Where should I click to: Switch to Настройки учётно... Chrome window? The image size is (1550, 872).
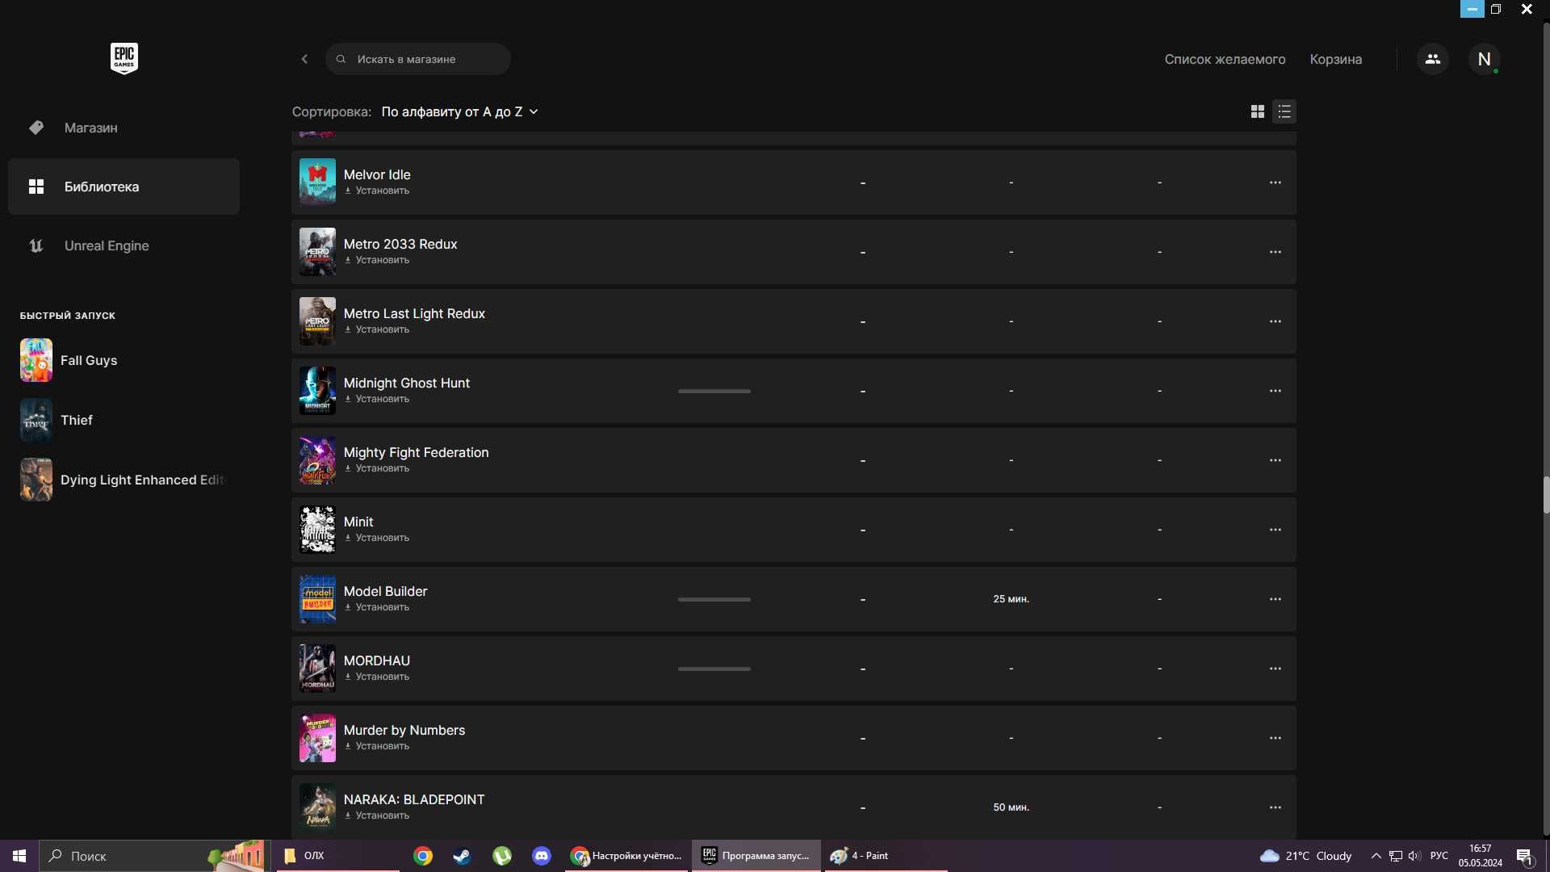coord(626,856)
